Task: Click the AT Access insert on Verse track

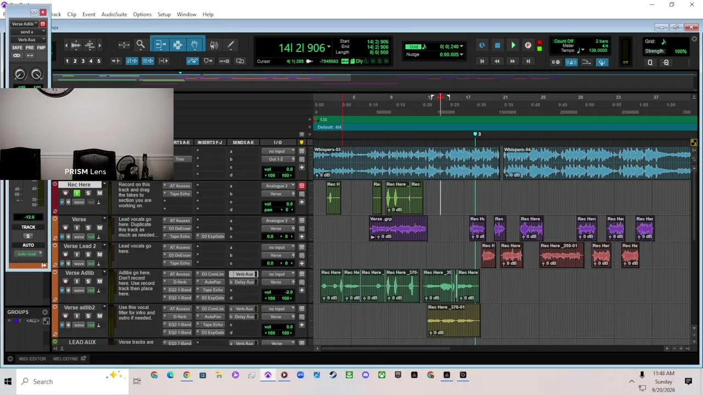Action: (x=180, y=221)
